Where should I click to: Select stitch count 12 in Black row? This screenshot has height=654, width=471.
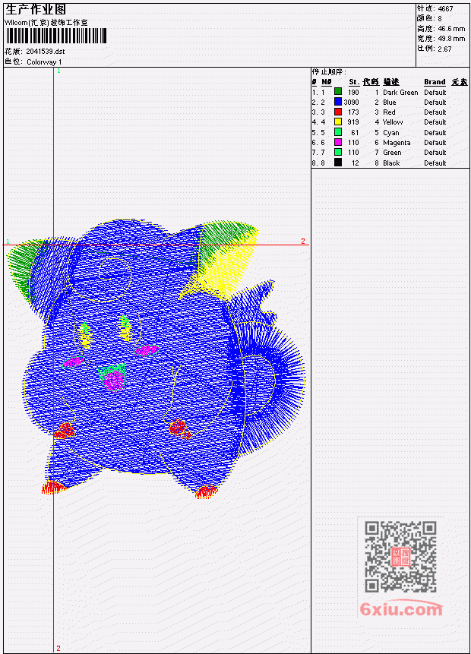tap(355, 163)
